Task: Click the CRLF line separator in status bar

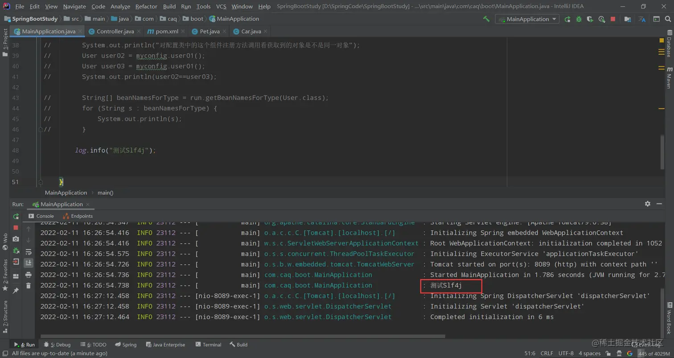Action: click(x=547, y=354)
